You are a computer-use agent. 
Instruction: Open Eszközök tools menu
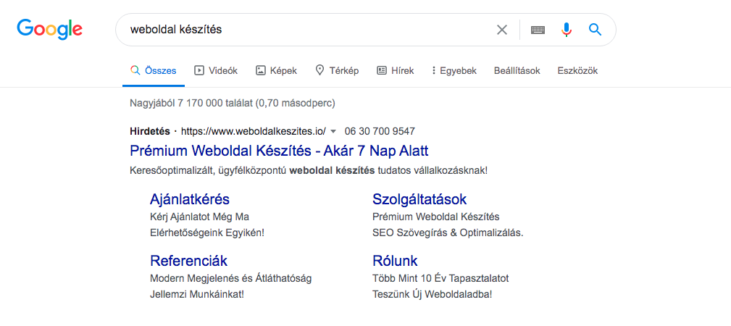pos(577,70)
